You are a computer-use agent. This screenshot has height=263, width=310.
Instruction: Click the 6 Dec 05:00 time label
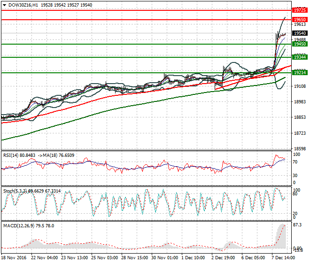[x=253, y=258]
